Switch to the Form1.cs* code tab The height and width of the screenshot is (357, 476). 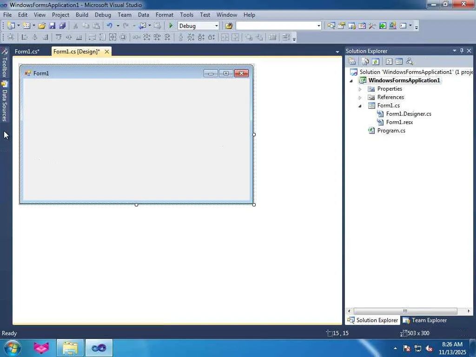coord(27,51)
